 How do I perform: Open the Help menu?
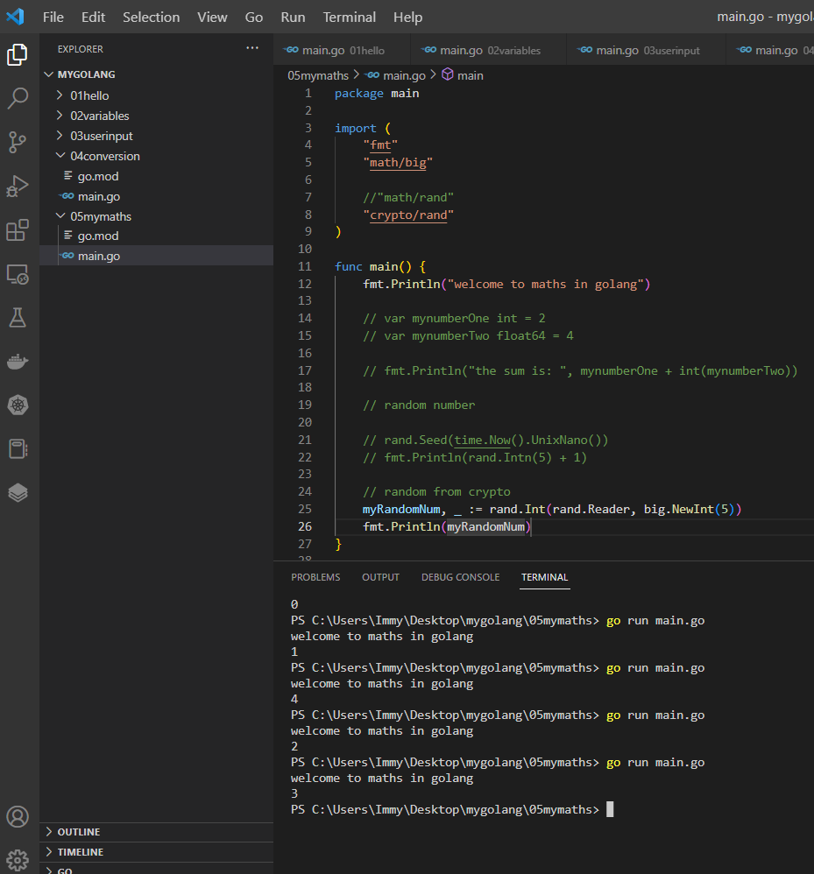click(407, 18)
